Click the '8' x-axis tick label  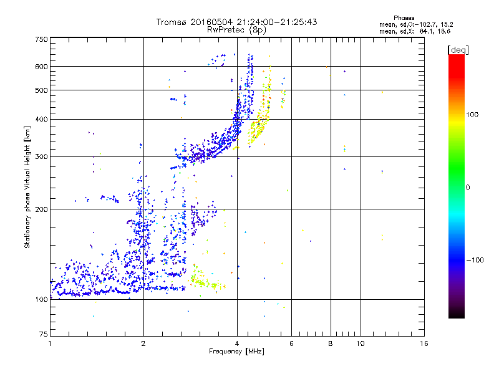coord(331,343)
